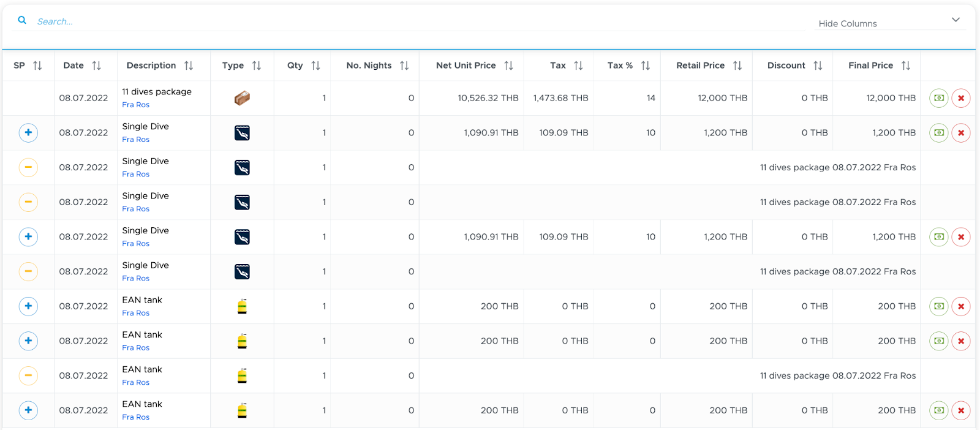Image resolution: width=980 pixels, height=430 pixels.
Task: Click the Qty column sort arrows
Action: click(315, 66)
